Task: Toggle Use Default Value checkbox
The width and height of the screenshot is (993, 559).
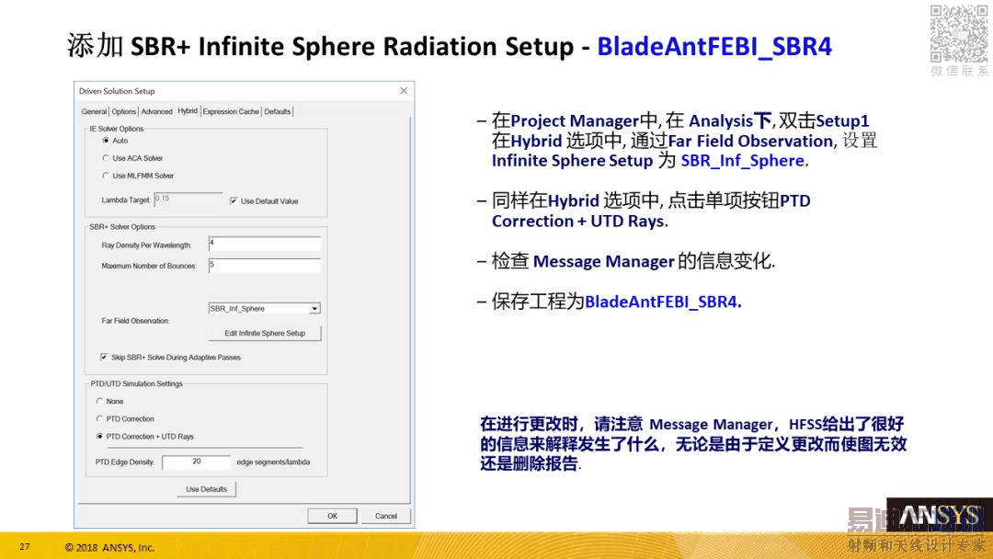Action: pyautogui.click(x=234, y=201)
